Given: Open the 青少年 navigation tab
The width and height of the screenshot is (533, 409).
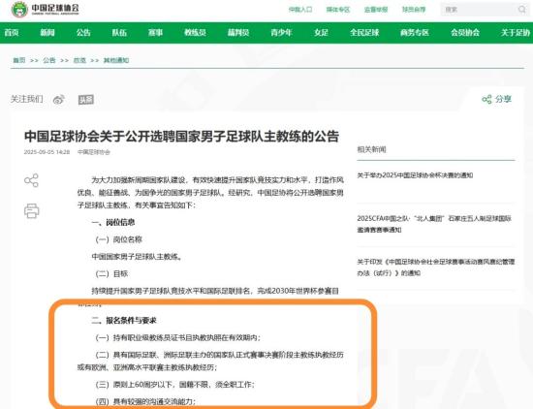Looking at the screenshot, I should click(x=281, y=33).
